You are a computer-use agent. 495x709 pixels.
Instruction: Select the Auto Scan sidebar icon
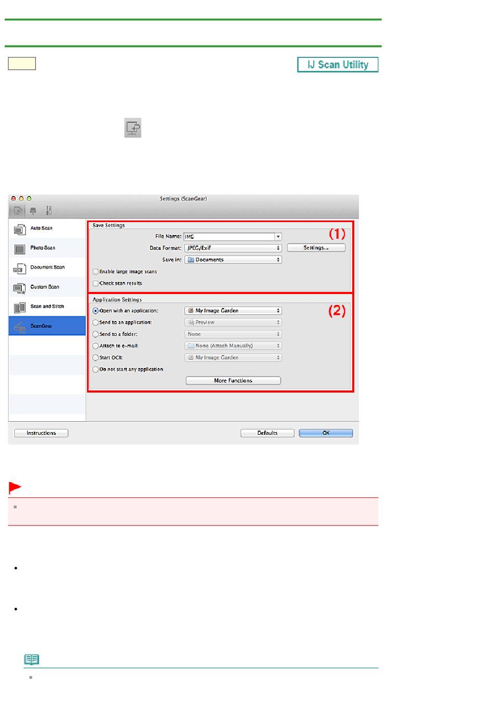tap(20, 229)
